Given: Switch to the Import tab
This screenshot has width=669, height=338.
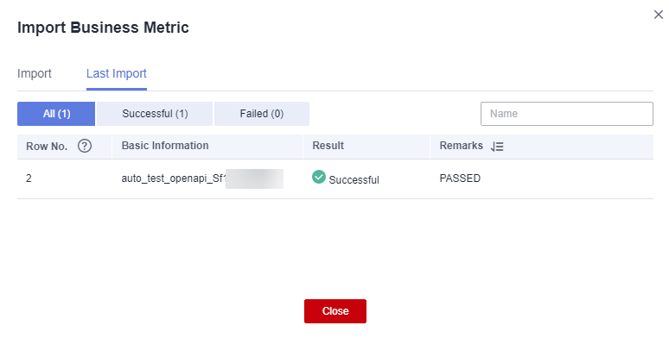Looking at the screenshot, I should (34, 73).
